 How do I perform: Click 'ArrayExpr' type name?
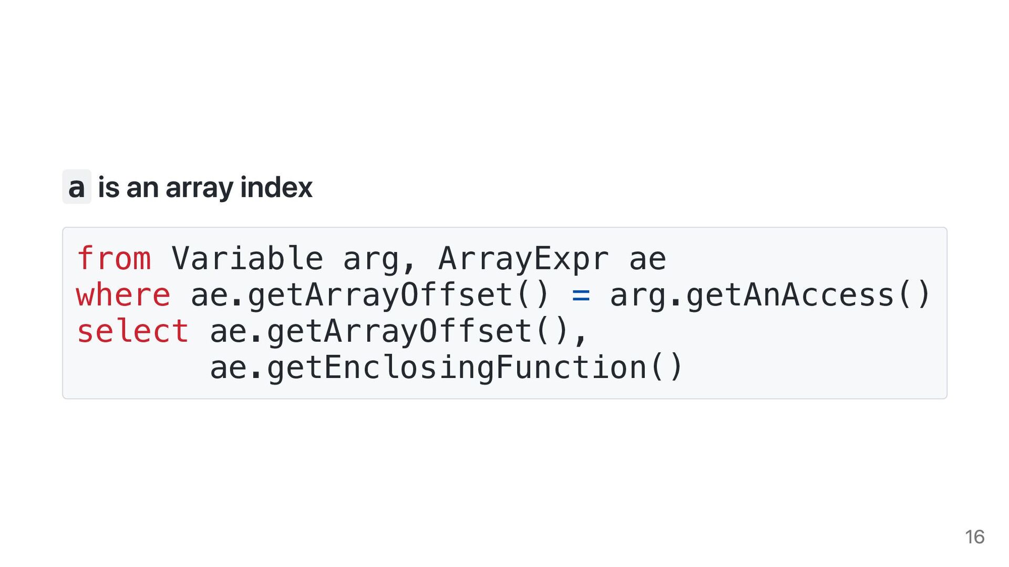[x=523, y=259]
